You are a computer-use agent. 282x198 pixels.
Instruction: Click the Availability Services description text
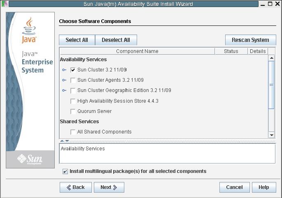(x=83, y=149)
